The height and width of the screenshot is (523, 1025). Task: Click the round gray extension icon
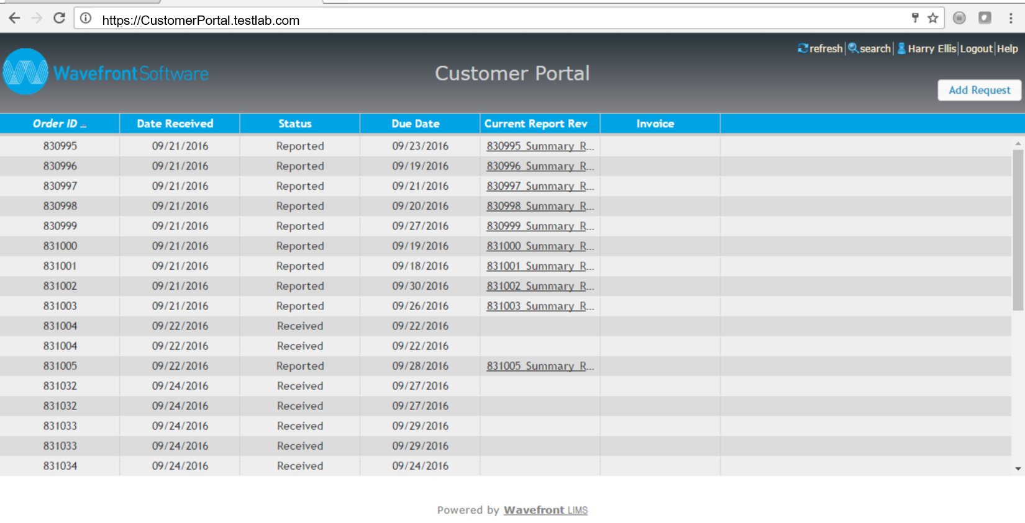959,18
